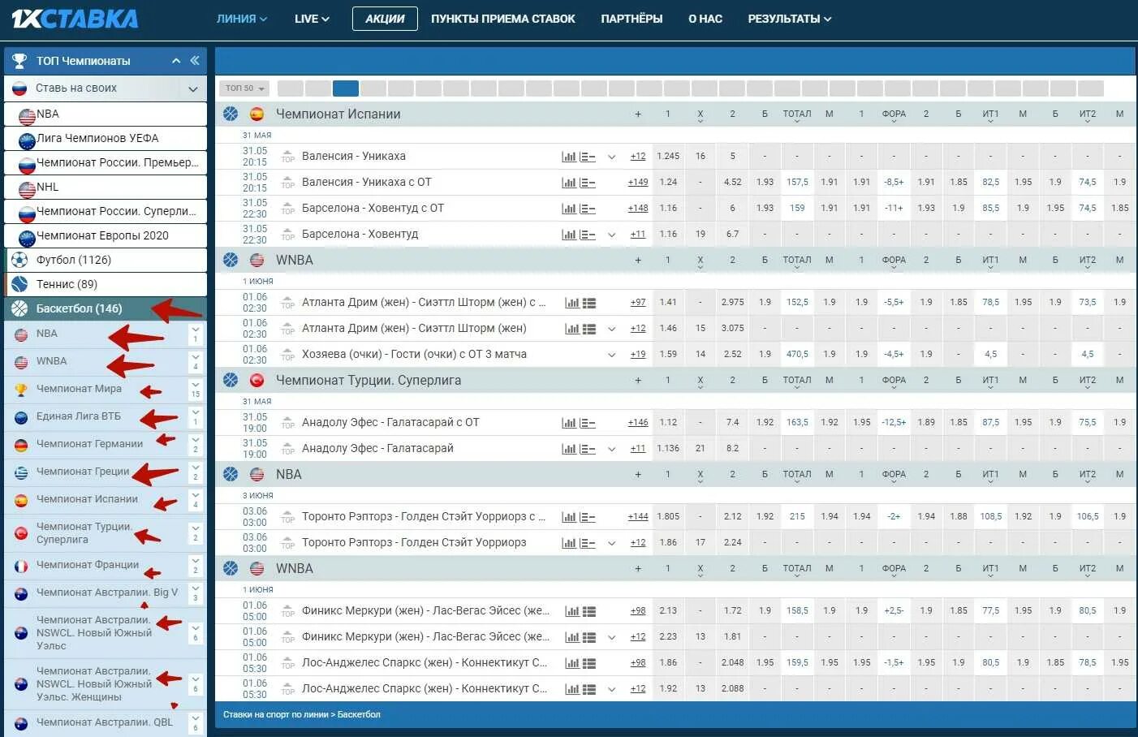The height and width of the screenshot is (737, 1138).
Task: Click trophy icon beside Чемпионат Мира
Action: [x=21, y=389]
